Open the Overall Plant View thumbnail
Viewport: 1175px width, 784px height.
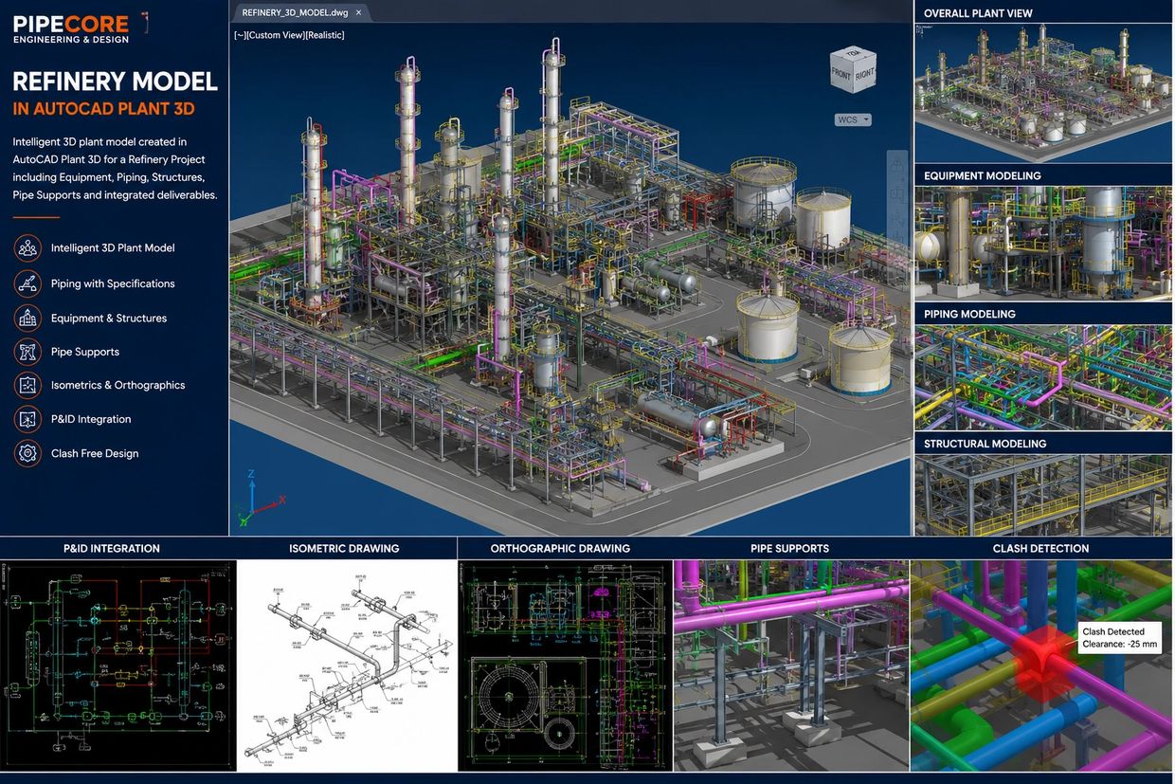pyautogui.click(x=1043, y=93)
